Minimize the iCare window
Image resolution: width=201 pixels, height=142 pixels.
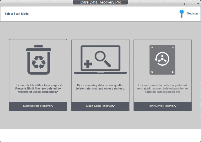coord(189,4)
